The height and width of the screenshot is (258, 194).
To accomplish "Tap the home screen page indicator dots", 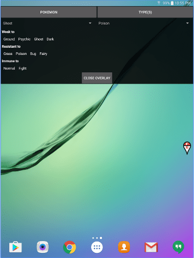I will pyautogui.click(x=97, y=238).
